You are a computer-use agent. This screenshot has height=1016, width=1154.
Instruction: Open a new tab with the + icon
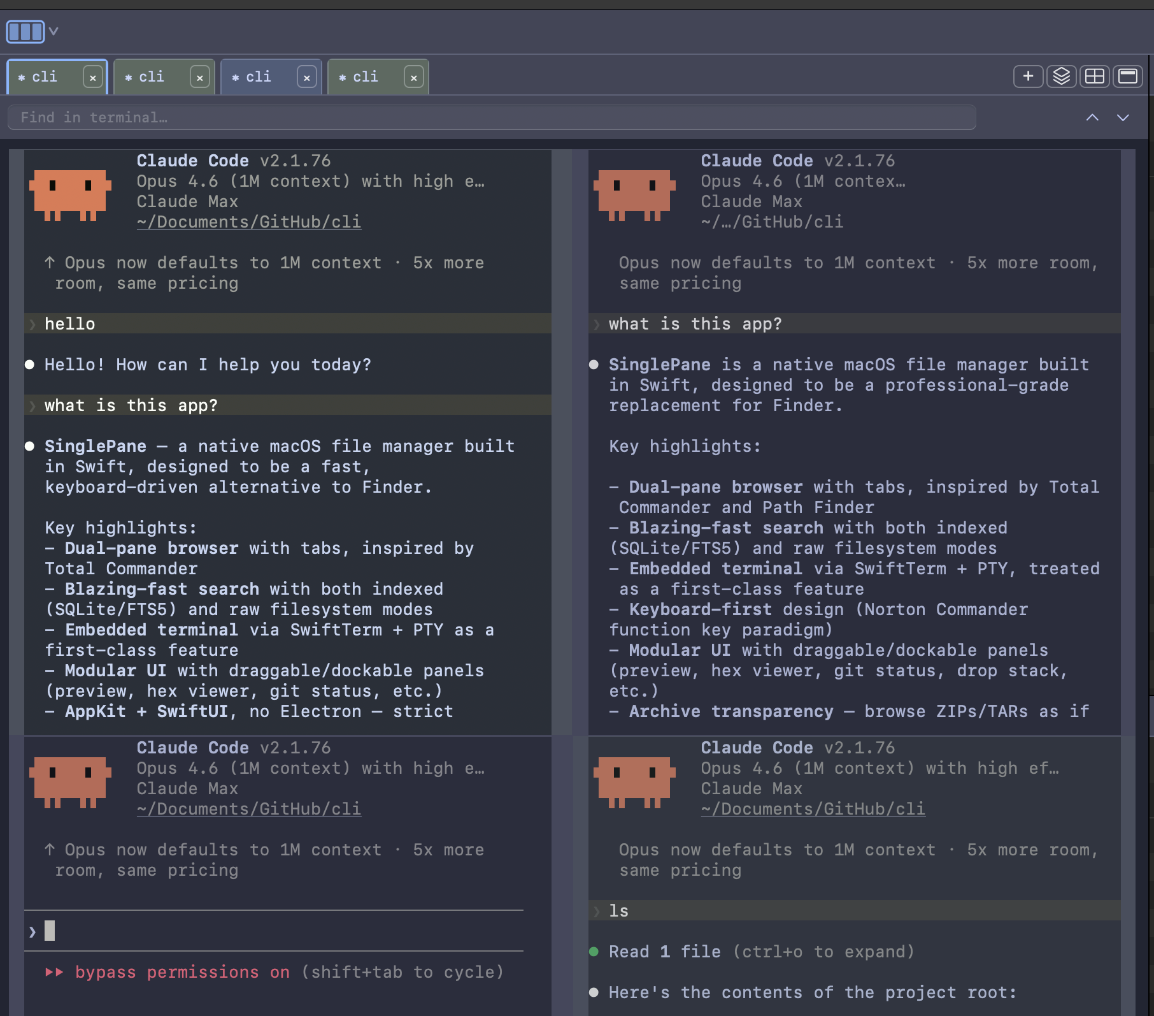click(x=1028, y=76)
